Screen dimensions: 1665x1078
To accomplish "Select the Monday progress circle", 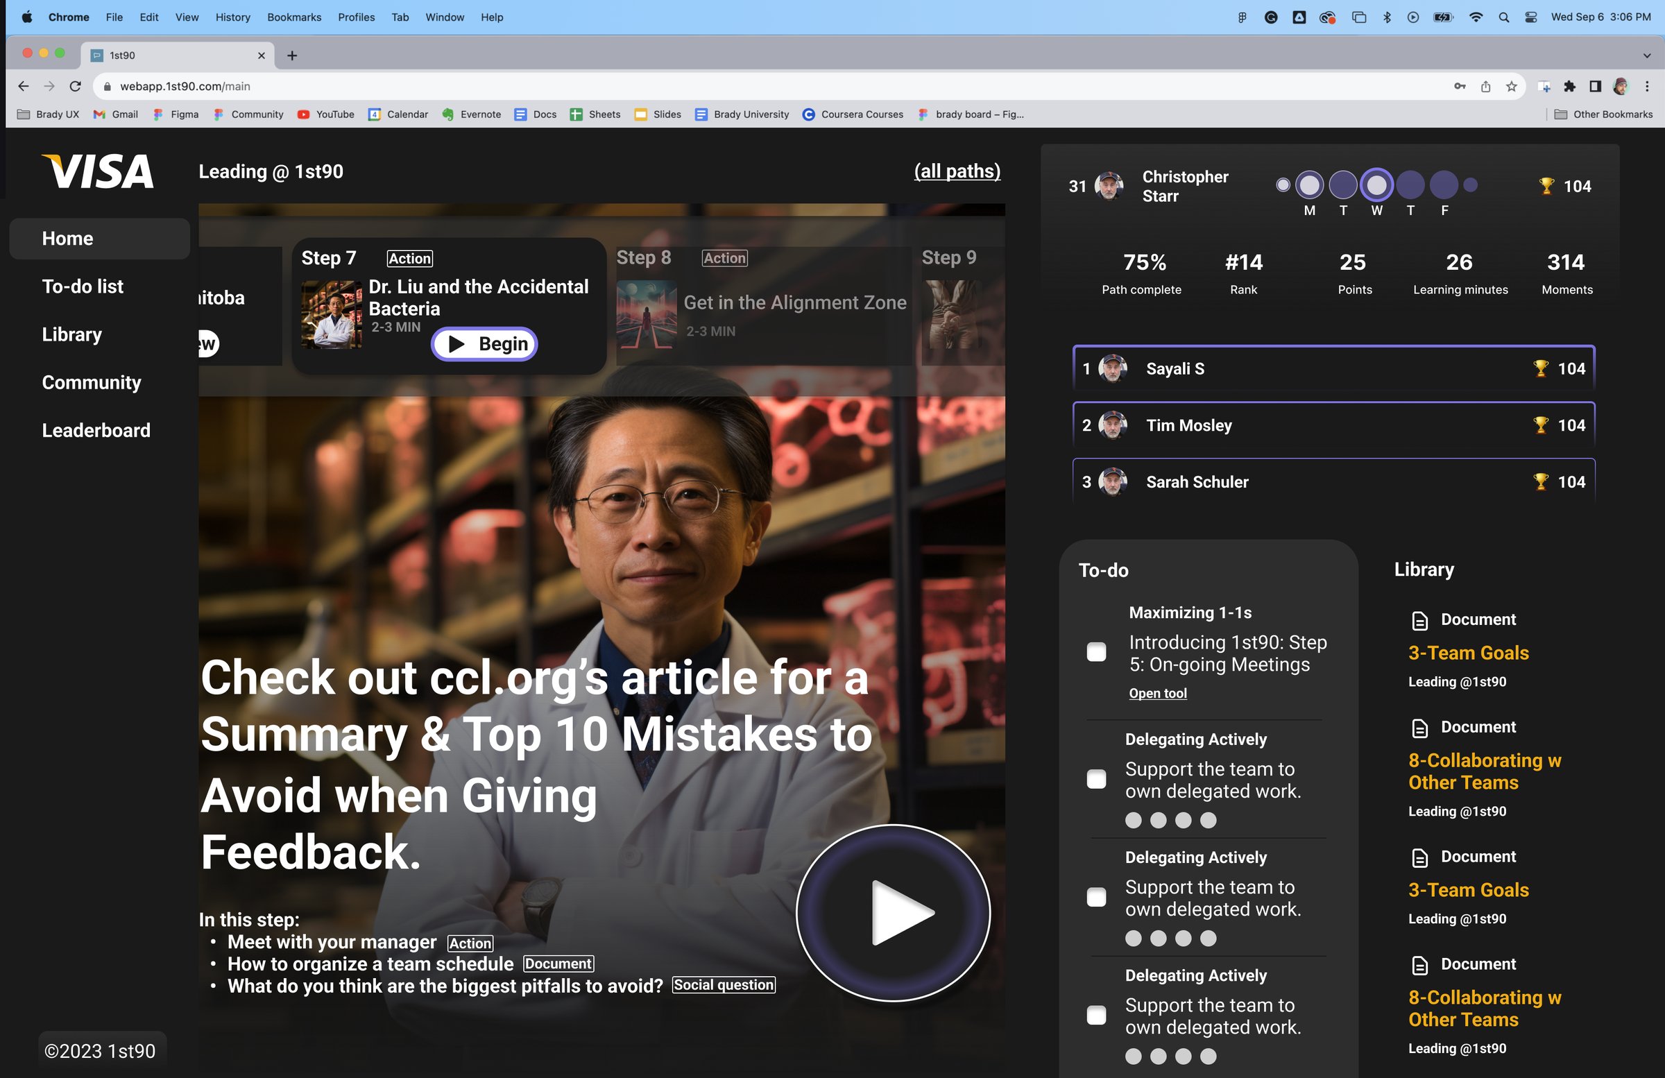I will (x=1309, y=185).
